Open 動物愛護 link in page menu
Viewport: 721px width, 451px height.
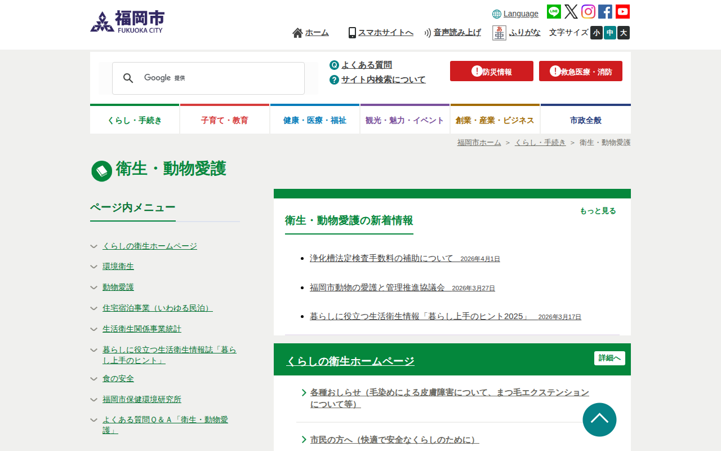[118, 287]
